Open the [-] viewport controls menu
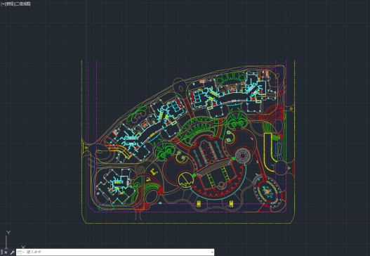The width and height of the screenshot is (370, 256). tap(3, 4)
